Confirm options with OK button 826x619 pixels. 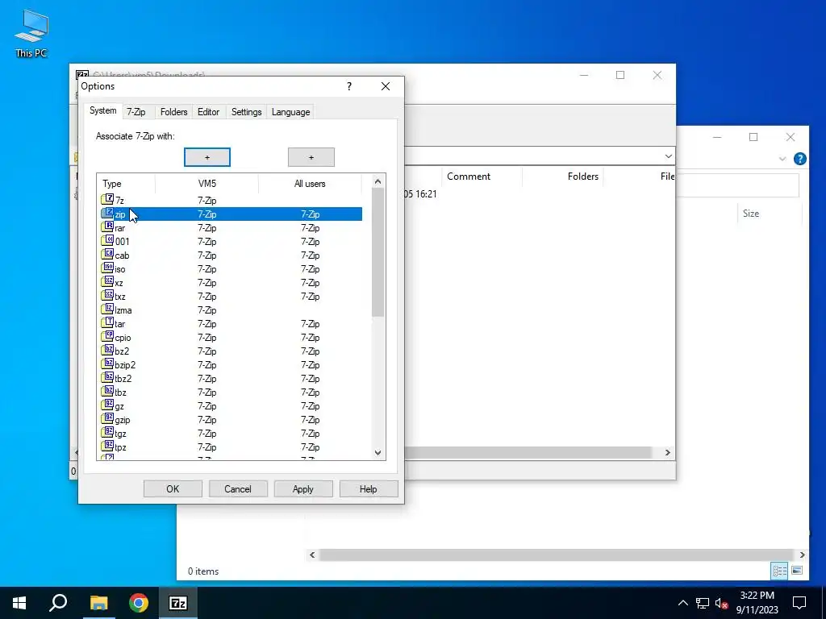[173, 489]
